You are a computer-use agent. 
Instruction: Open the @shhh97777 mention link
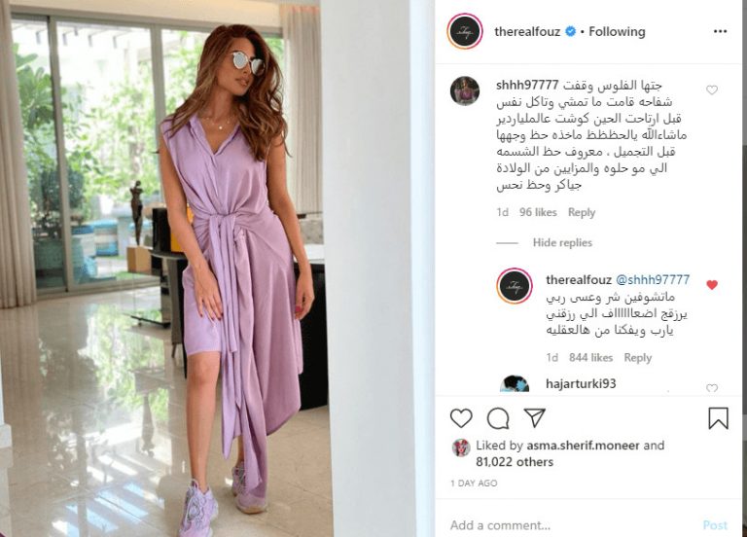(x=653, y=280)
